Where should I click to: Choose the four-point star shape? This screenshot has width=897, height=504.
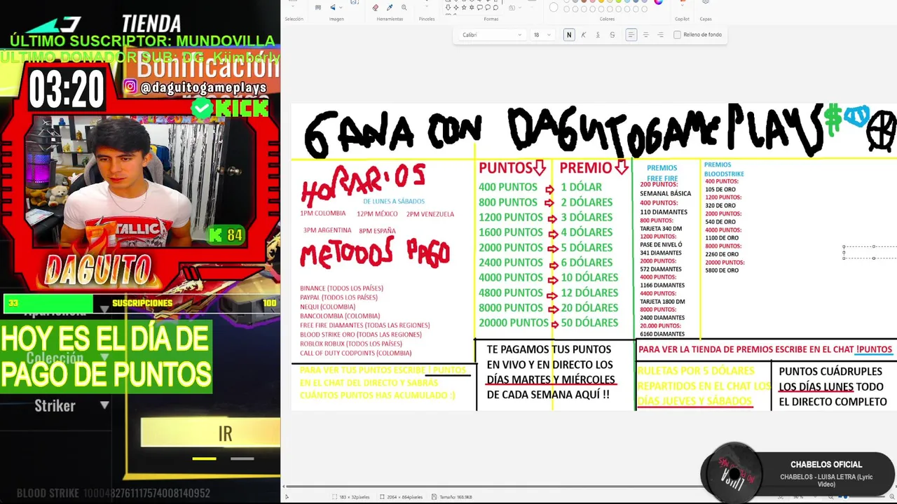click(456, 7)
